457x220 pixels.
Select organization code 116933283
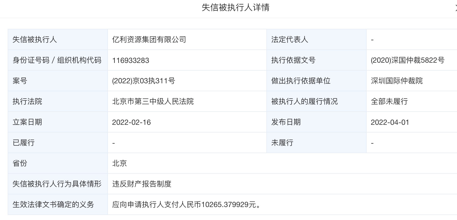(x=131, y=61)
